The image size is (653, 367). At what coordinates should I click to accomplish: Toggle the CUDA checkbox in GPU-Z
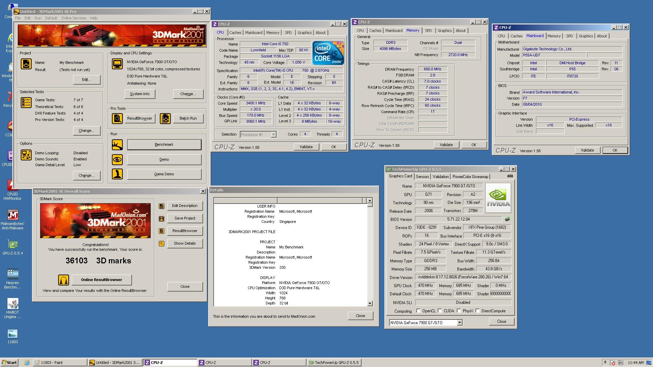tap(440, 311)
